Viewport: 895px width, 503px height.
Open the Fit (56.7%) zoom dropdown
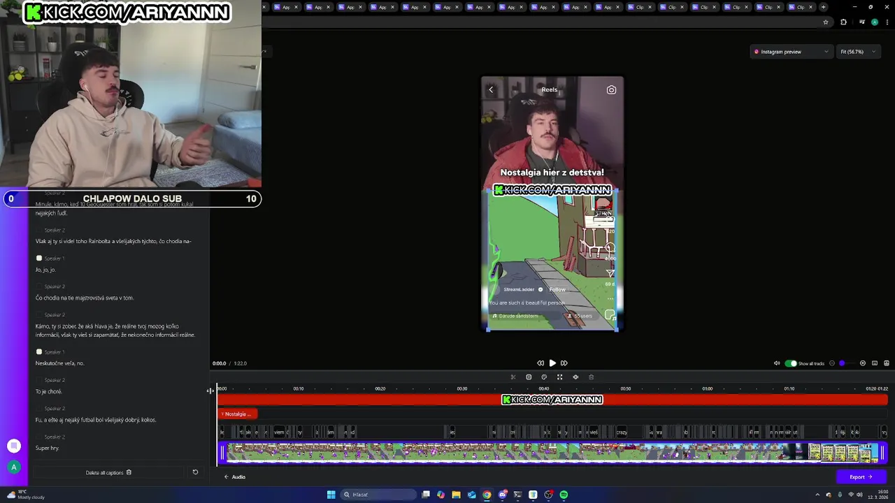coord(858,52)
